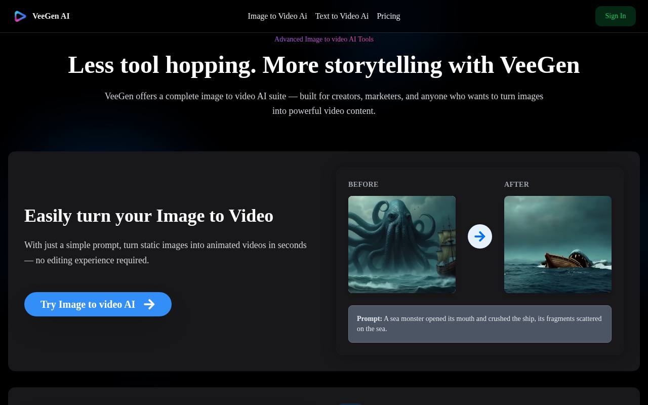Viewport: 648px width, 405px height.
Task: Open the VeeGen AI brand name link
Action: click(x=51, y=16)
